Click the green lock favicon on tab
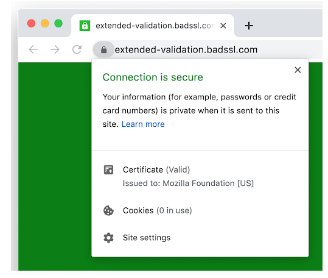This screenshot has width=328, height=278. (85, 26)
